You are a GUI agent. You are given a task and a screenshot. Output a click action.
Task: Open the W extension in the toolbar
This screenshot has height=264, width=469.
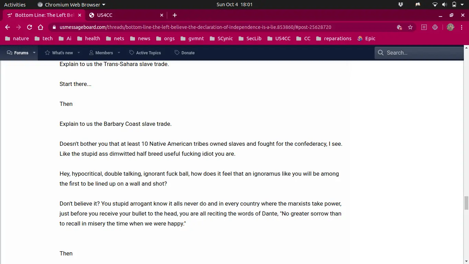(x=435, y=27)
